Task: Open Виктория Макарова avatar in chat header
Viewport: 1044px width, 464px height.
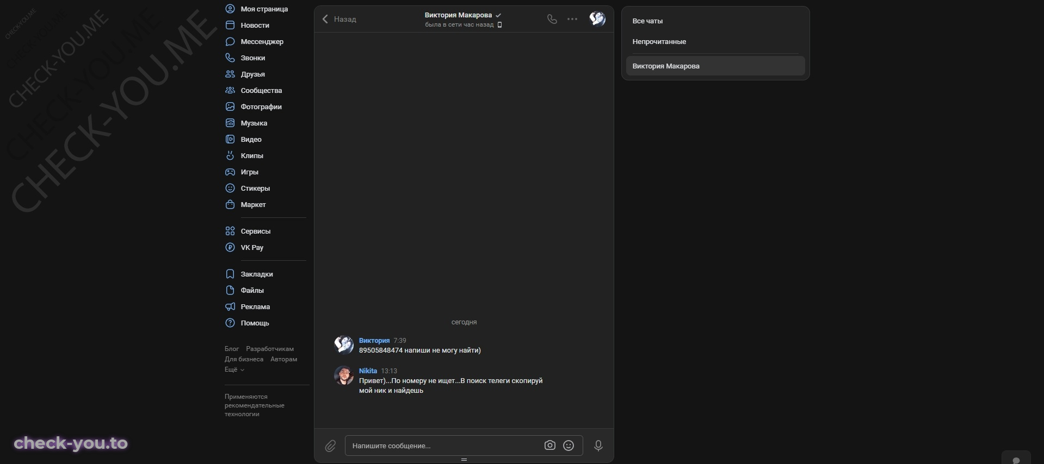Action: [x=597, y=19]
